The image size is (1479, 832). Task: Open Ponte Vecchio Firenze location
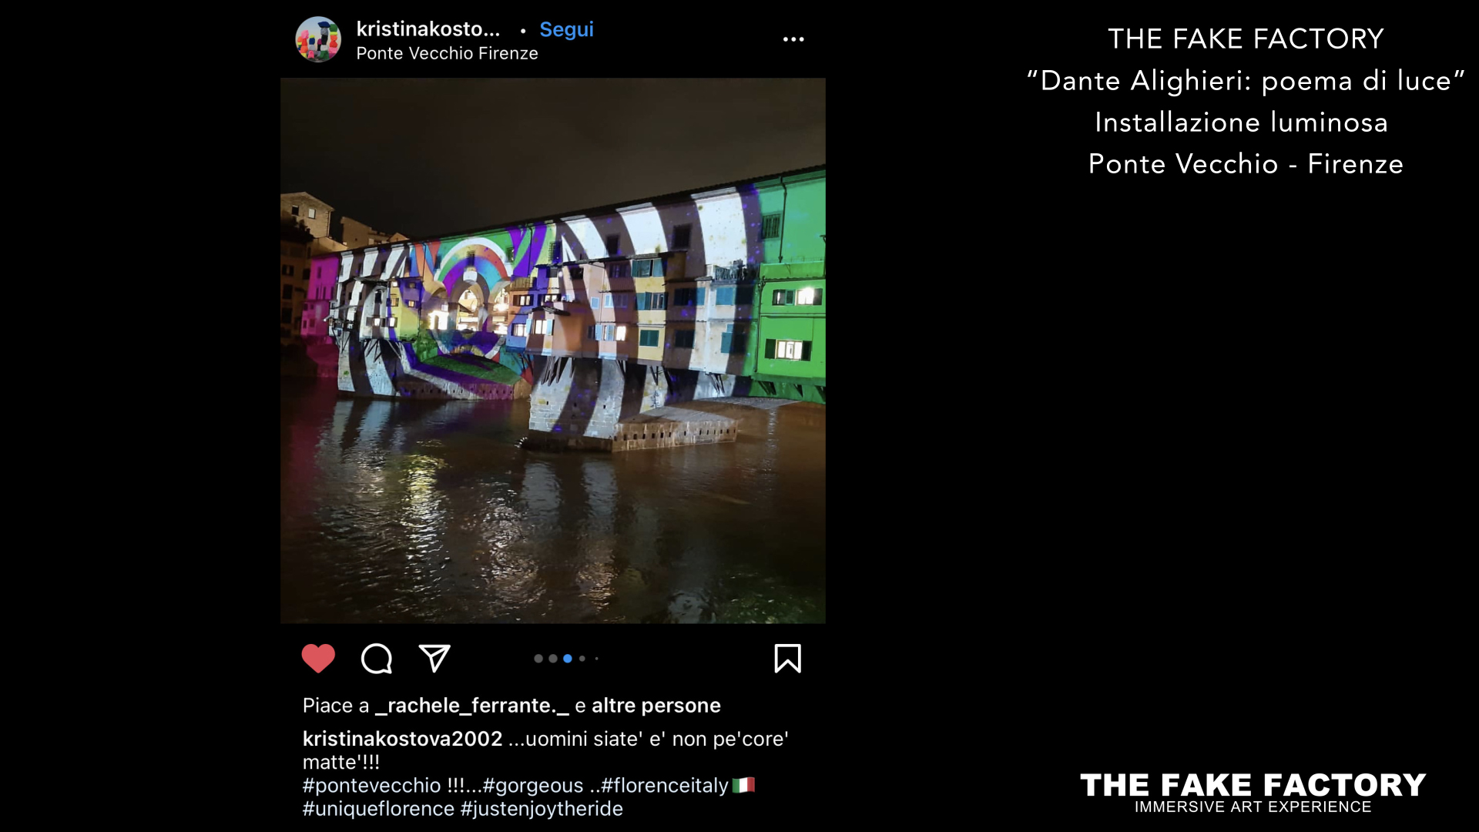447,53
